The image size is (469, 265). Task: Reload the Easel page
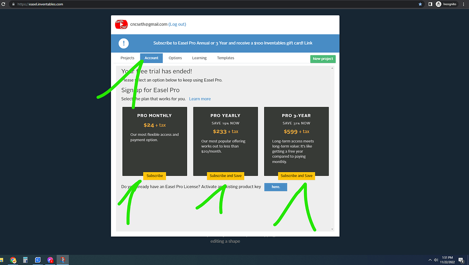(x=4, y=4)
